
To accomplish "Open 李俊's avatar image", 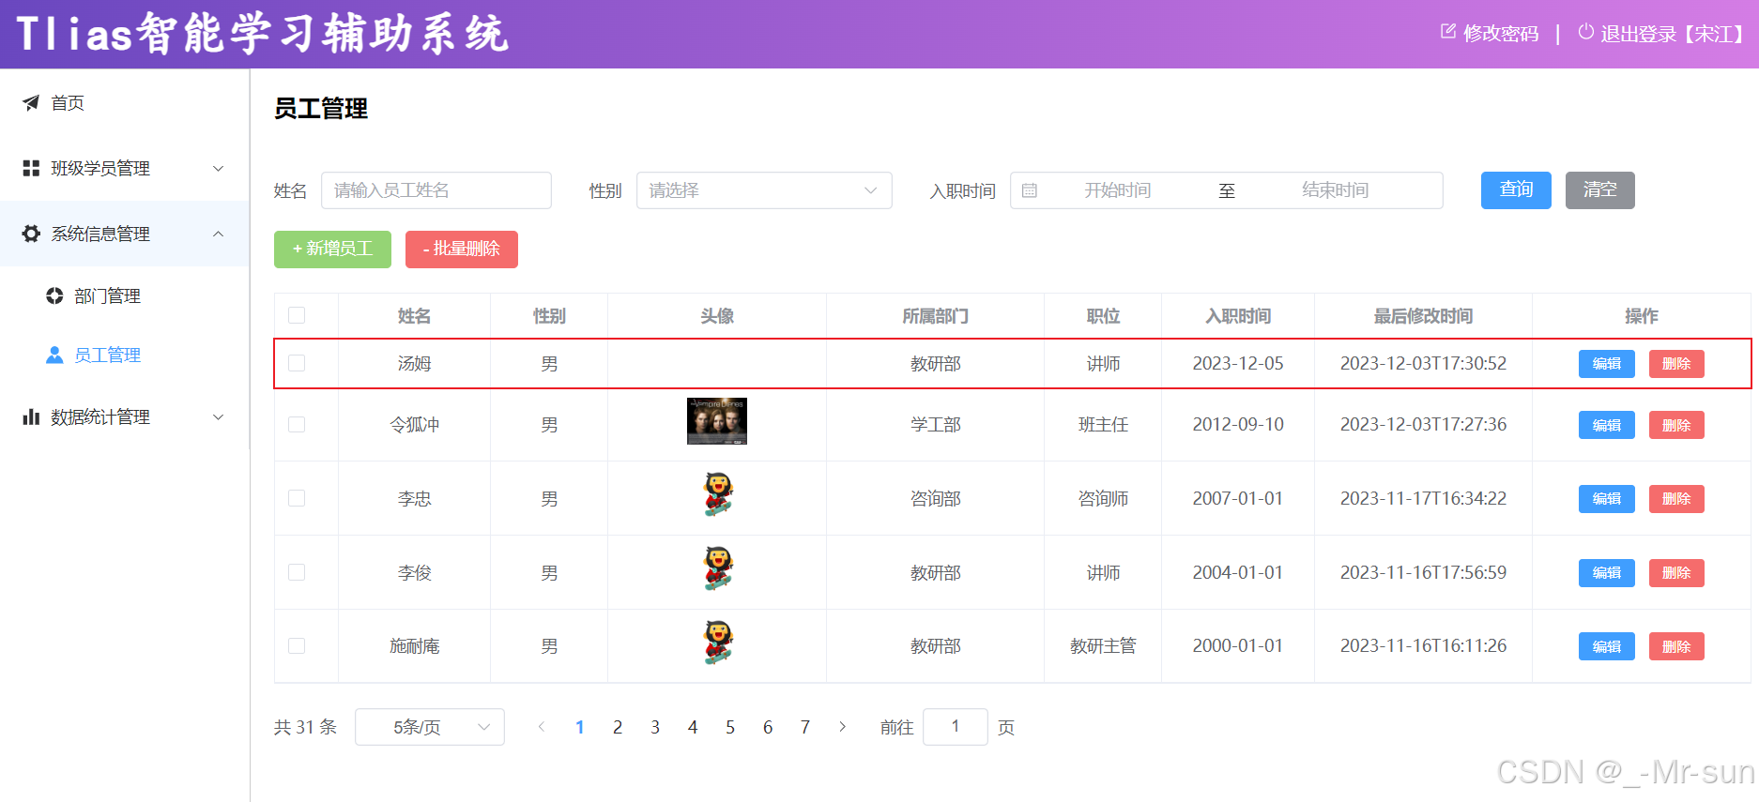I will [717, 568].
